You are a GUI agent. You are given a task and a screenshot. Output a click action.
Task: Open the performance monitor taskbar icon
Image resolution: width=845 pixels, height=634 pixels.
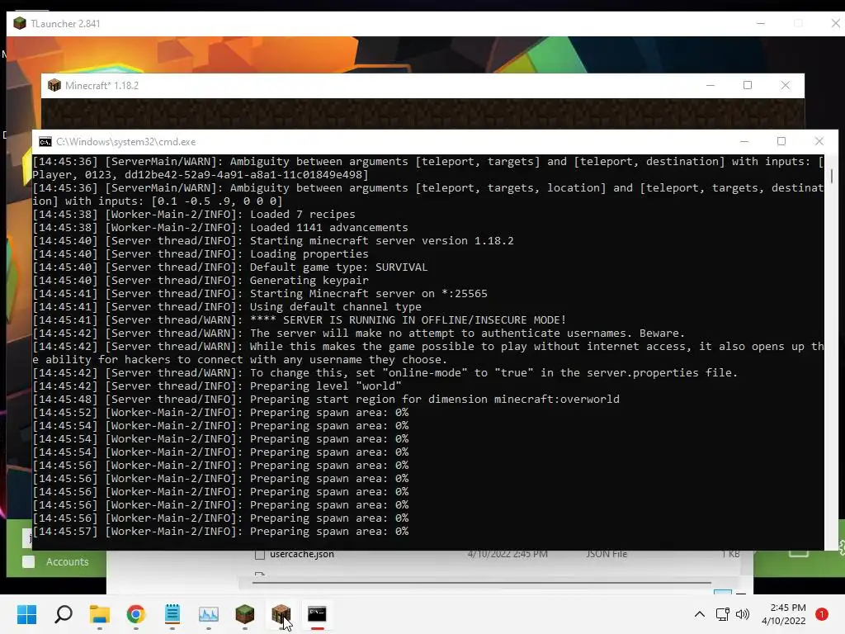[209, 614]
